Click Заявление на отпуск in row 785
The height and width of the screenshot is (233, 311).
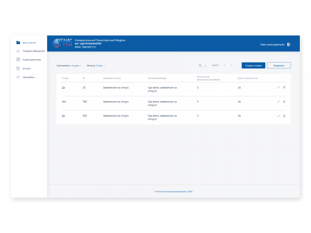tap(116, 101)
